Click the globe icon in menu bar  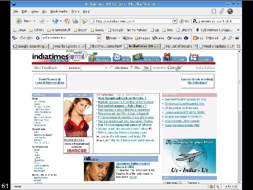click(x=230, y=11)
